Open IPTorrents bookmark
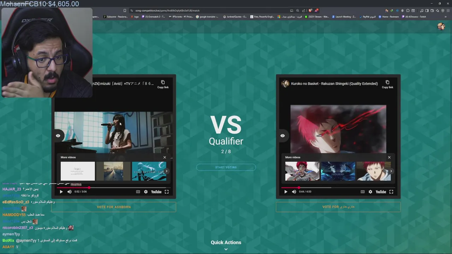 click(x=181, y=17)
